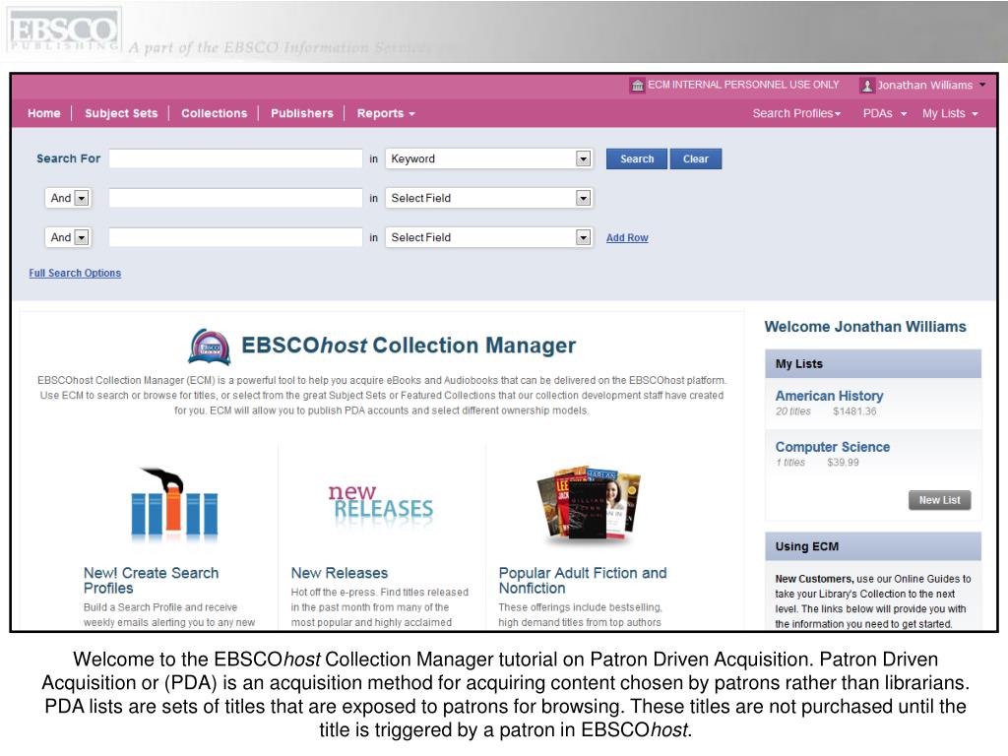Click the EBSCO Publishing logo
1008x756 pixels.
point(64,31)
